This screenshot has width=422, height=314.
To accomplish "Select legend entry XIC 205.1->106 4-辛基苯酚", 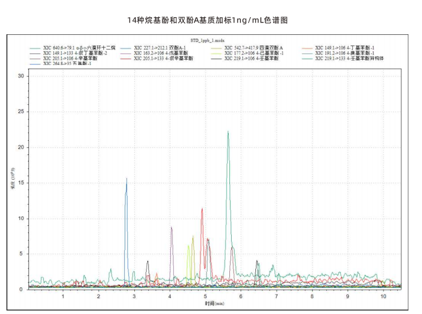I will tap(63, 58).
